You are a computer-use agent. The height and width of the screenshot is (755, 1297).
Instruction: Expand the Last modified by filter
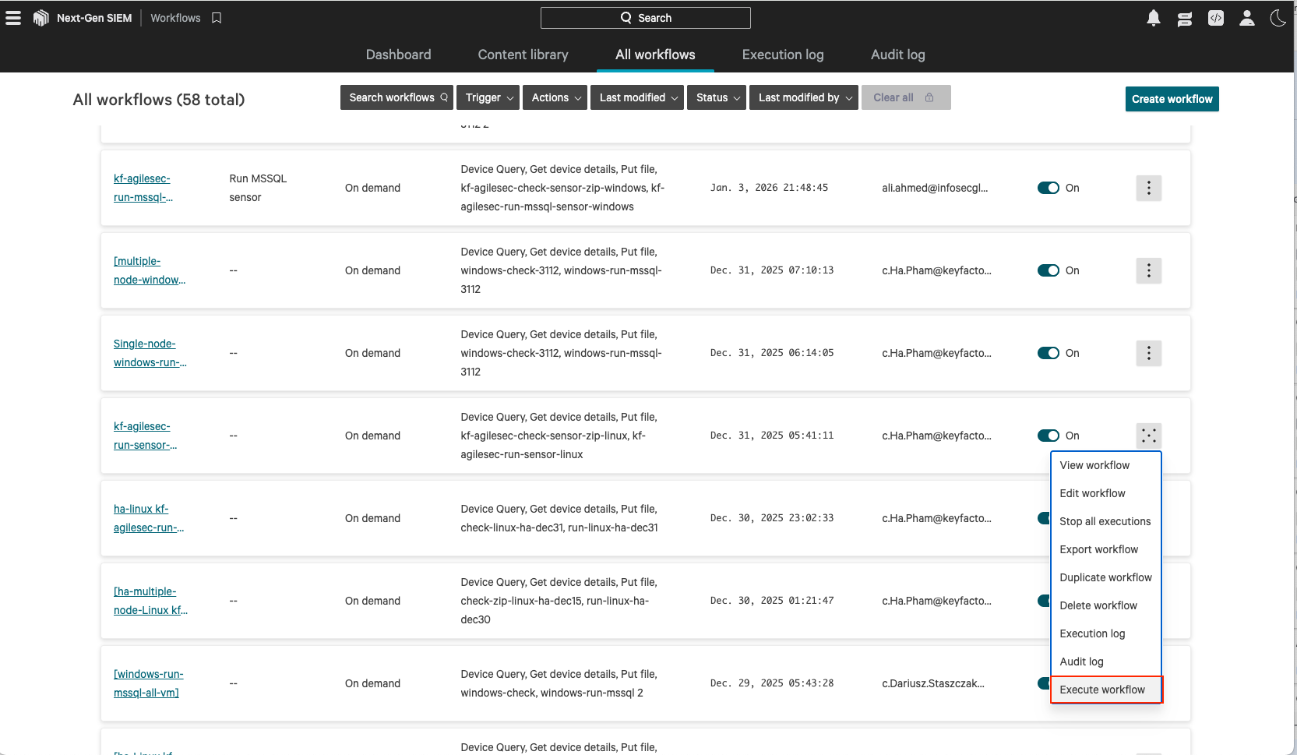(x=803, y=97)
